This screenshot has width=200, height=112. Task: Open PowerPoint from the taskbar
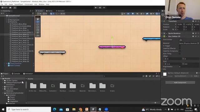pos(87,109)
